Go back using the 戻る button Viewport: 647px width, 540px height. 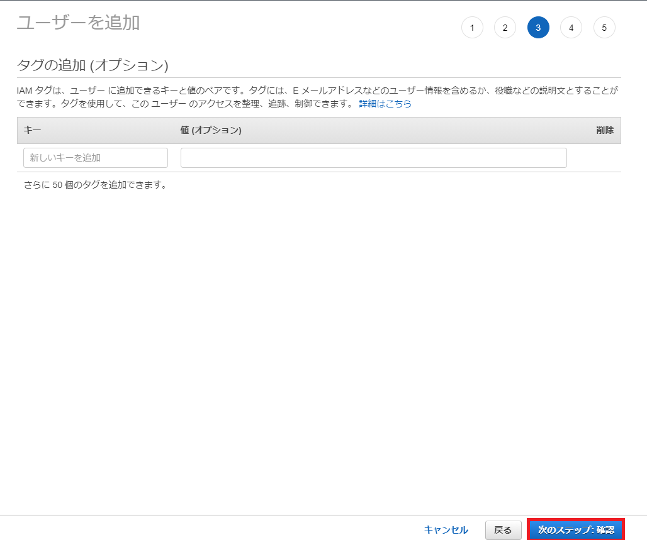point(503,529)
